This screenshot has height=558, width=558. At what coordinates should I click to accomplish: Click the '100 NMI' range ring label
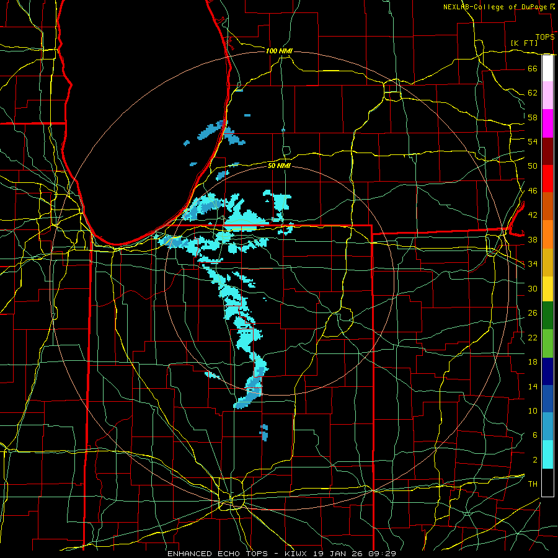279,51
